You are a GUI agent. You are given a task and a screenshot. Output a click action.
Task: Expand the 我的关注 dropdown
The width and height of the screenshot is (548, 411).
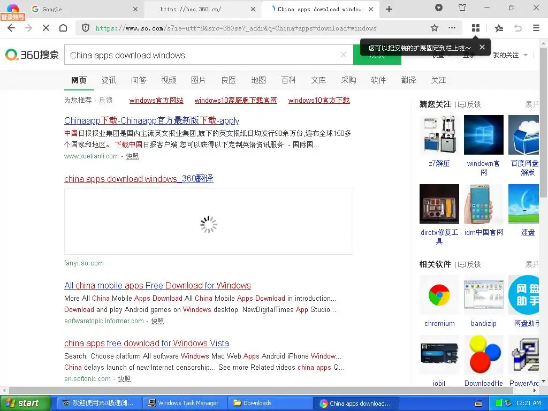point(510,55)
